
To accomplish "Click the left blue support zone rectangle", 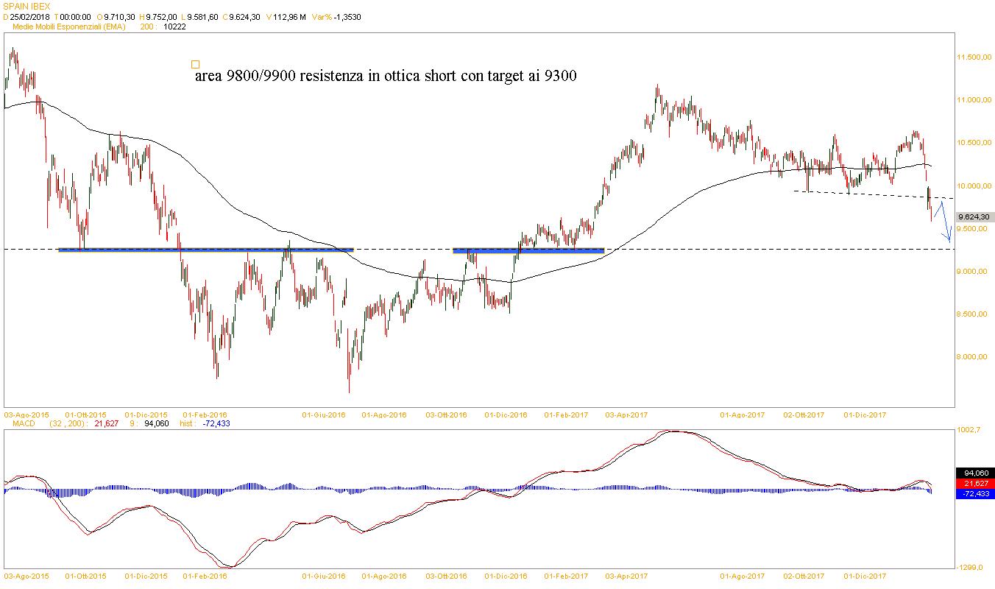I will (205, 250).
